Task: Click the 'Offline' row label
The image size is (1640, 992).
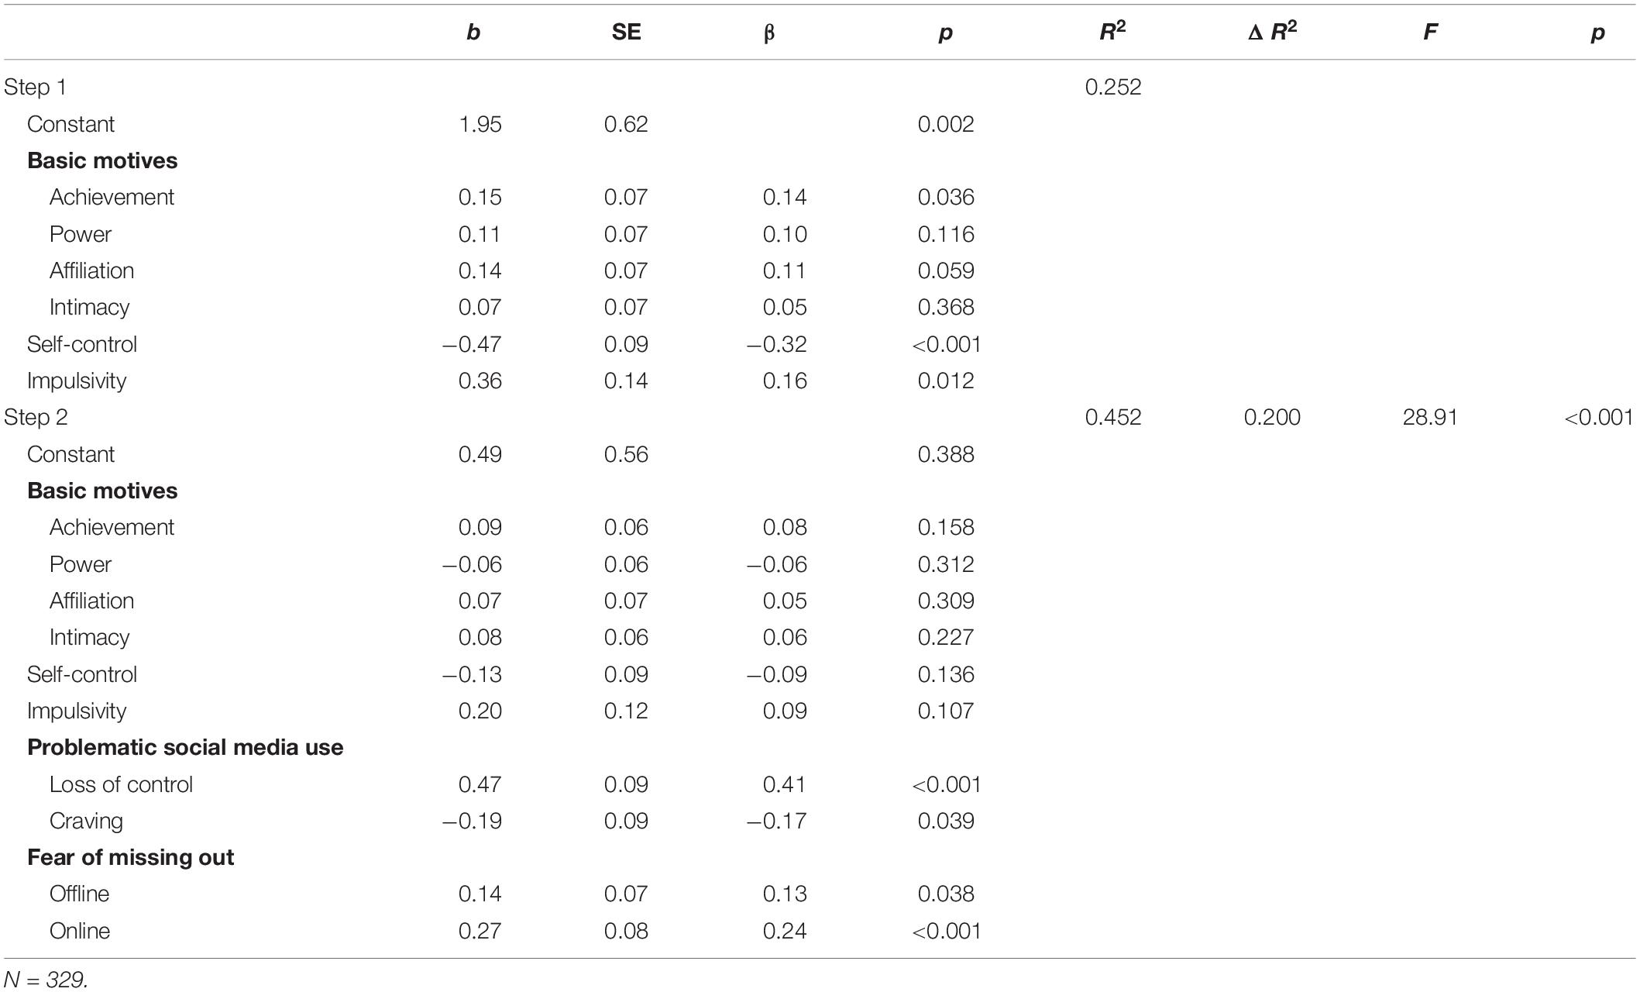Action: pyautogui.click(x=79, y=894)
